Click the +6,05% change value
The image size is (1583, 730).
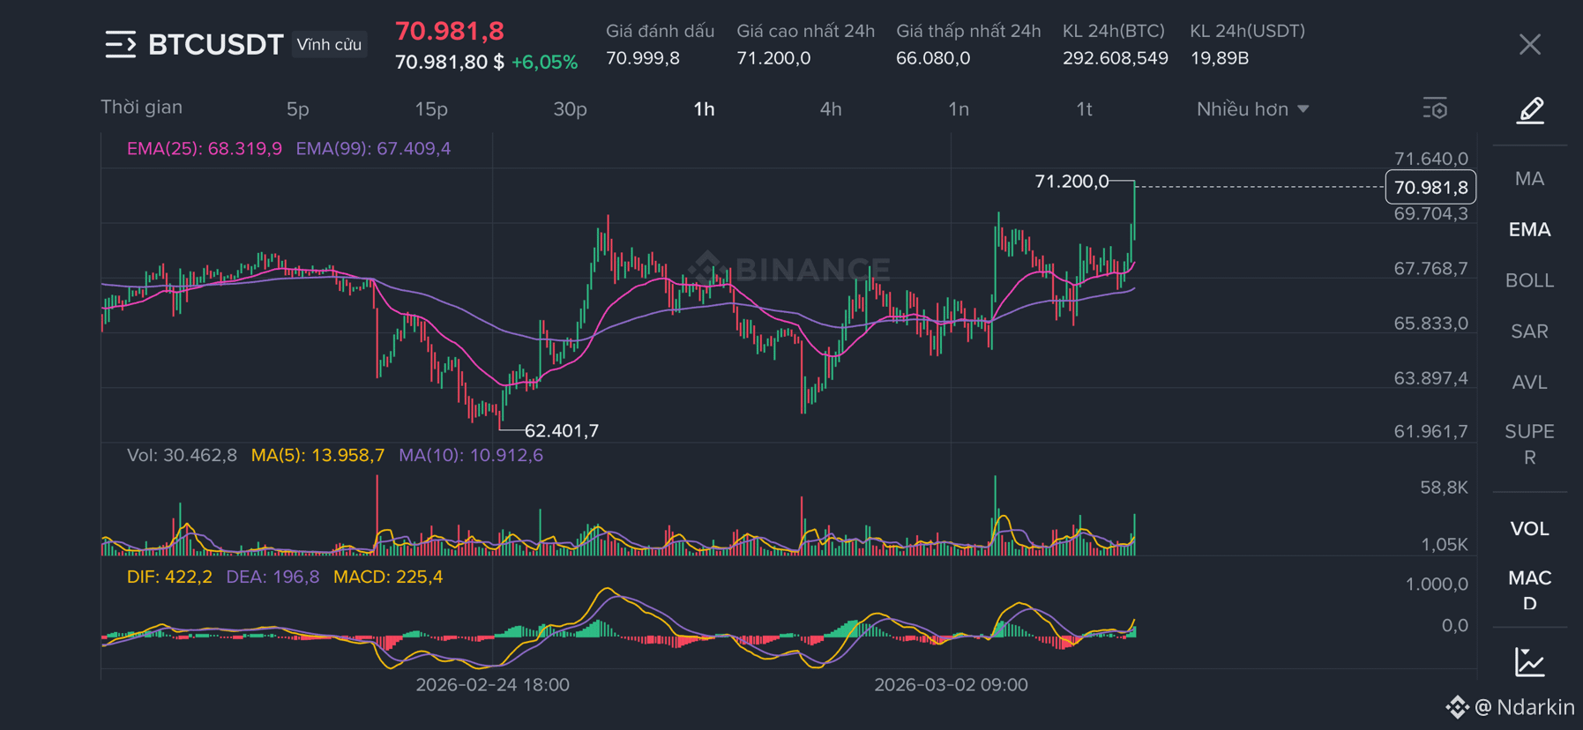point(544,63)
